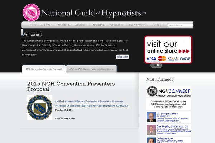Open the Home menu item
Screen dimensions: 215x143
[x=33, y=25]
